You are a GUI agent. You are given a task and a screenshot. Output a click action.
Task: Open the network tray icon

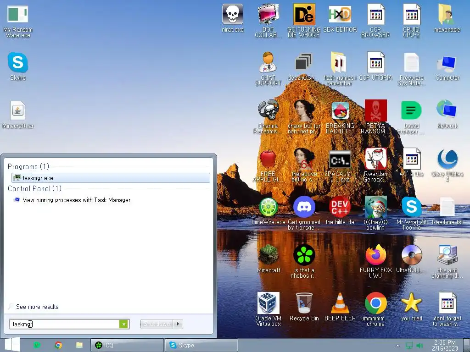(409, 346)
